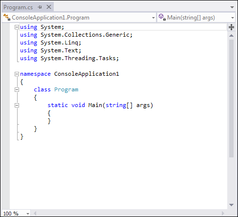
Task: Open the document tab list dropdown arrow
Action: 232,7
